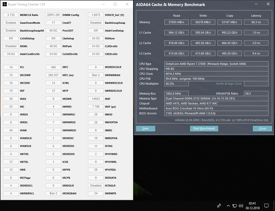Click the RttPark 48.0Ω field

(x=53, y=46)
